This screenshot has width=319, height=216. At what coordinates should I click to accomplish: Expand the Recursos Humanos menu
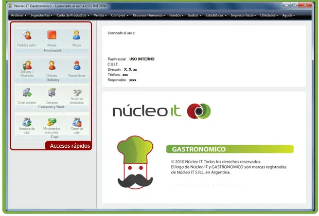pyautogui.click(x=149, y=15)
